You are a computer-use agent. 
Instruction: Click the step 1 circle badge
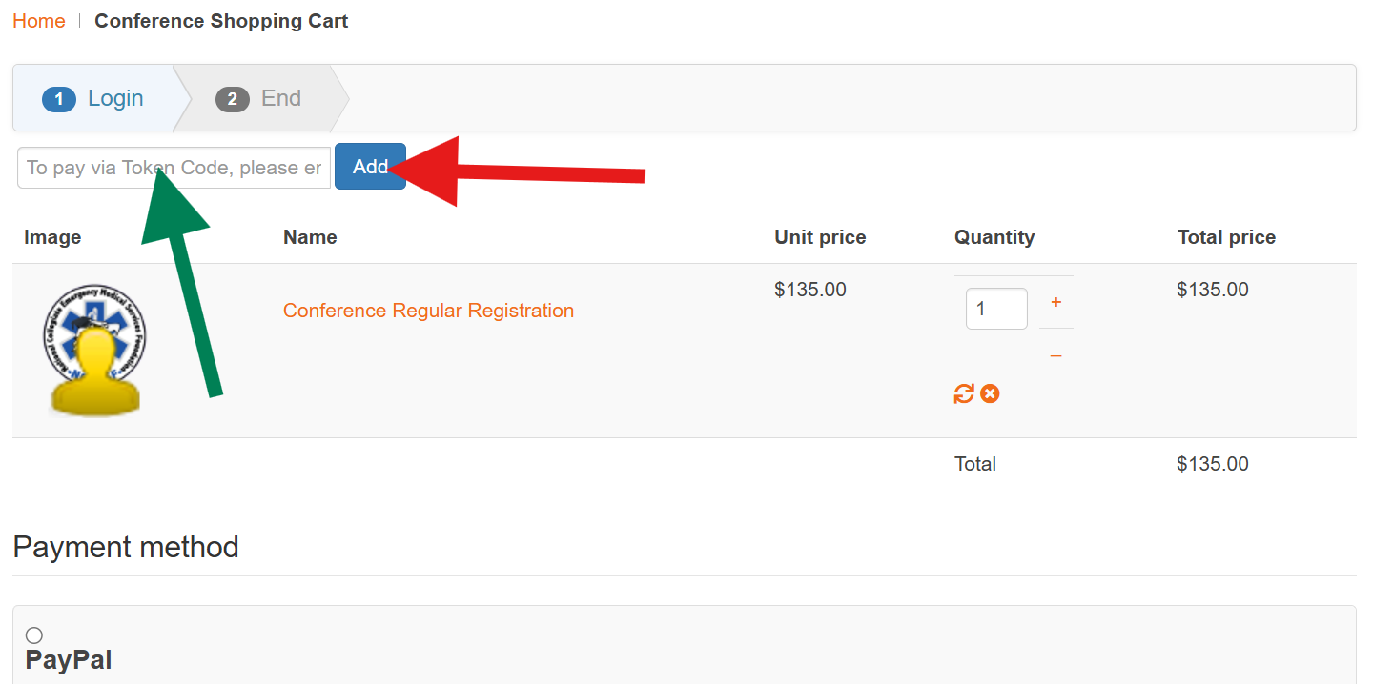click(59, 98)
